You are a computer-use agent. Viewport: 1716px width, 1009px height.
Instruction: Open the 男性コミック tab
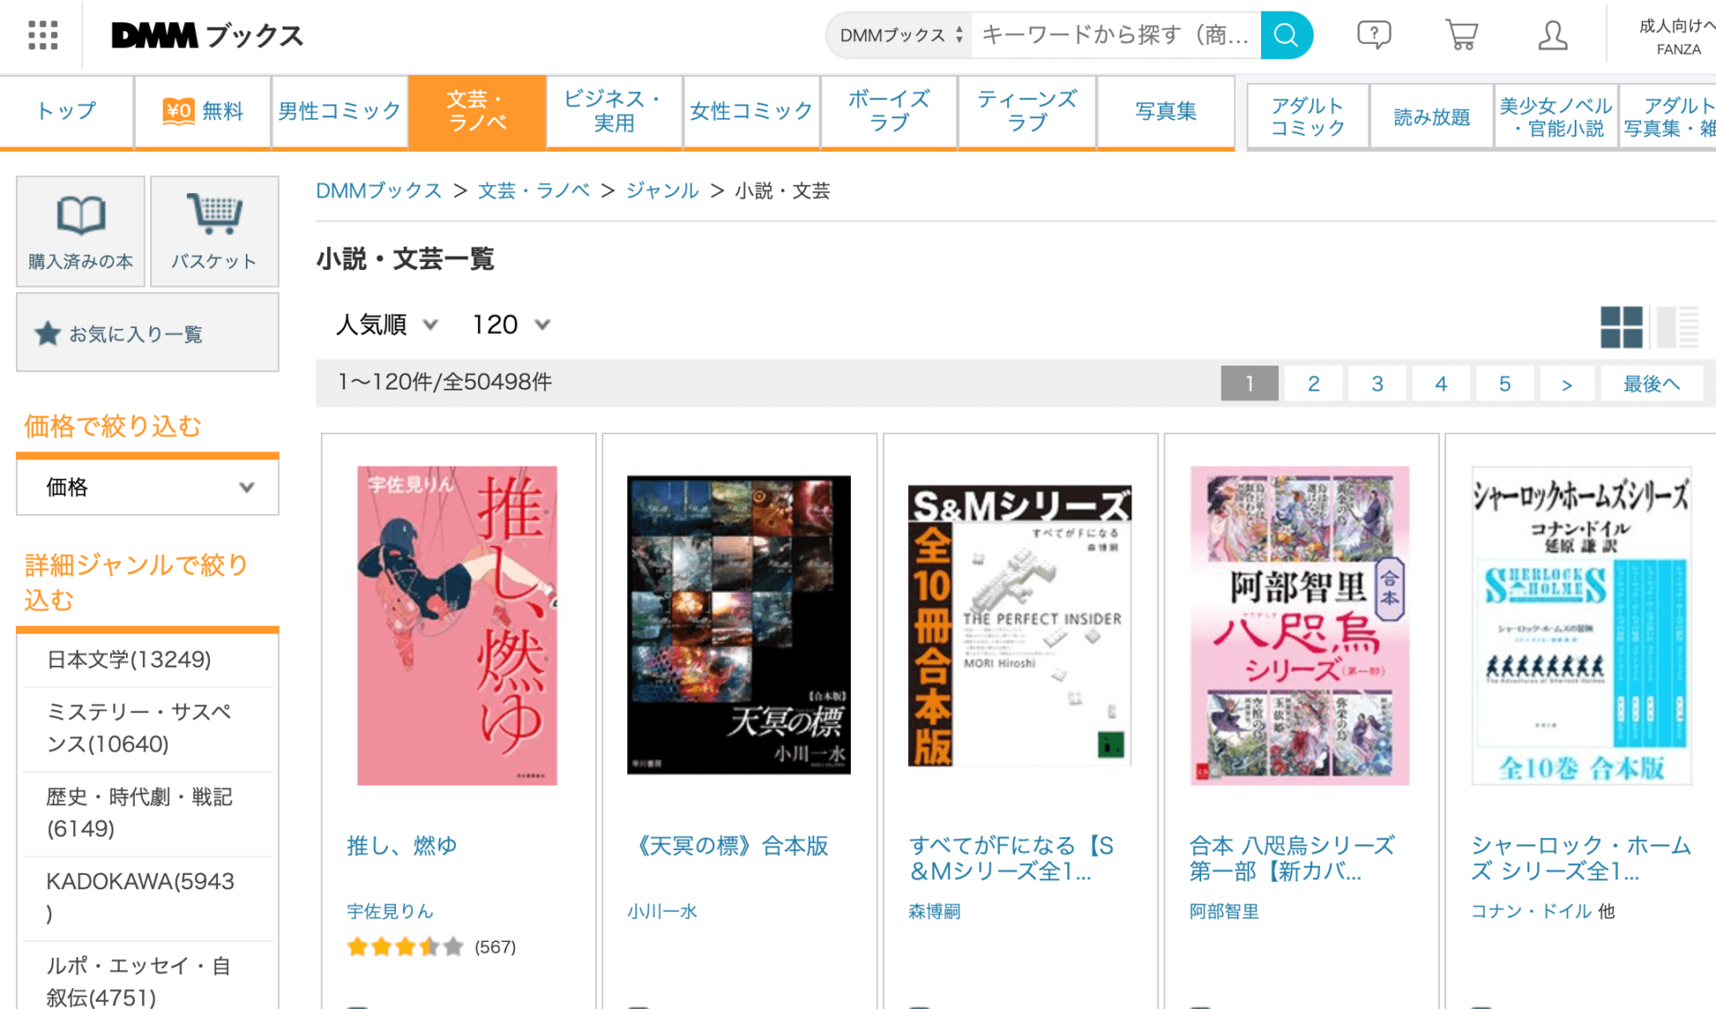340,111
